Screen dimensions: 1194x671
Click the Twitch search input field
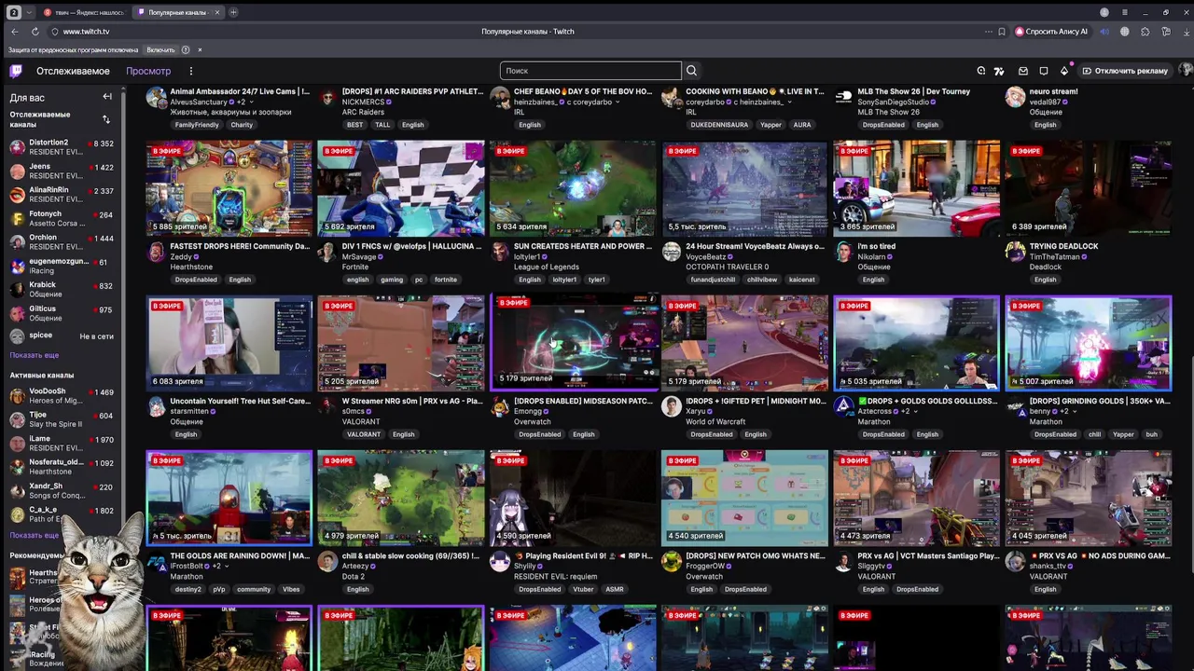tap(590, 71)
